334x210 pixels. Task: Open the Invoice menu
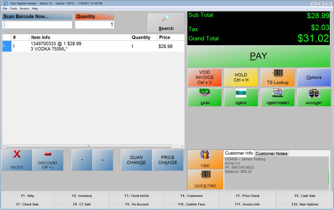[24, 8]
